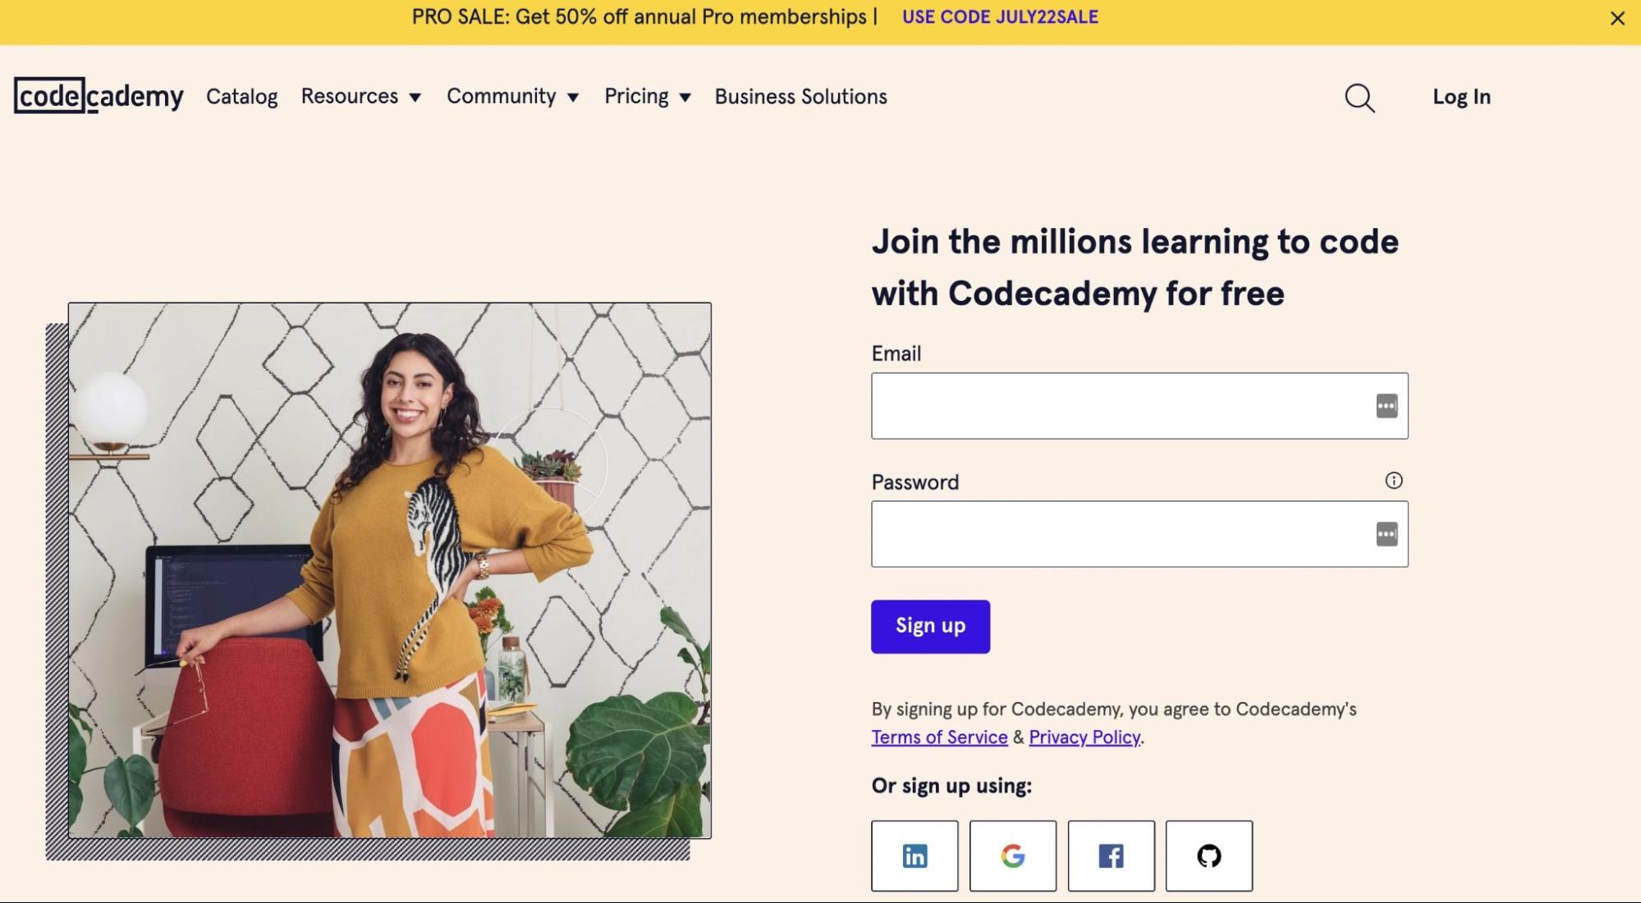This screenshot has height=903, width=1641.
Task: Click the Log In link
Action: point(1461,97)
